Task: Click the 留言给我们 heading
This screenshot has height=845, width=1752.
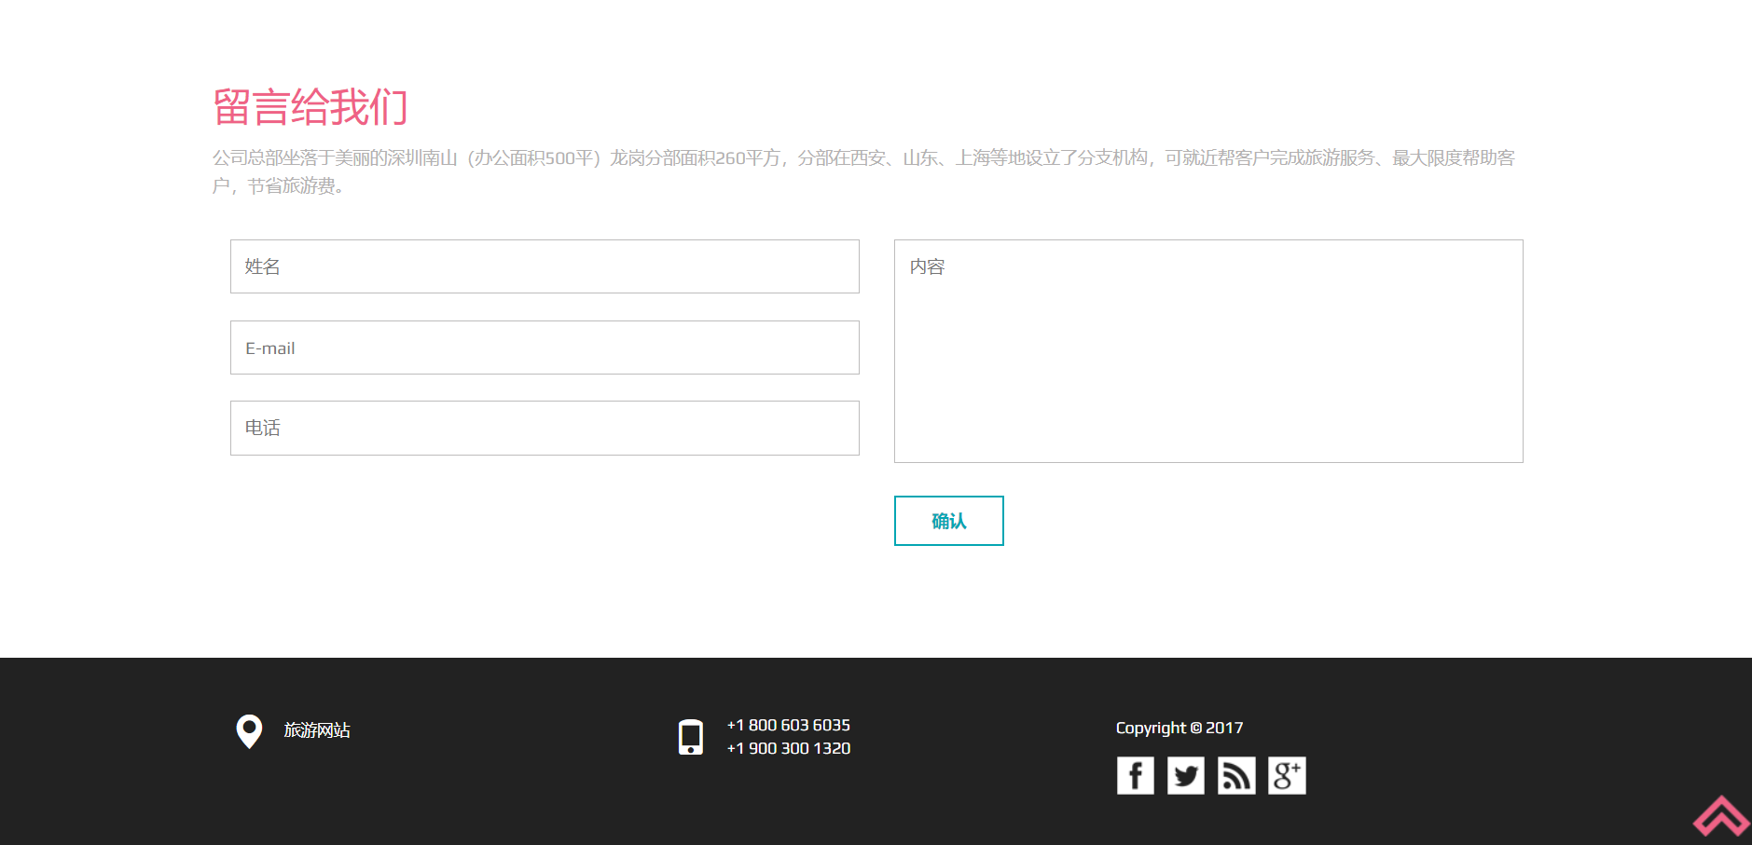Action: click(310, 107)
